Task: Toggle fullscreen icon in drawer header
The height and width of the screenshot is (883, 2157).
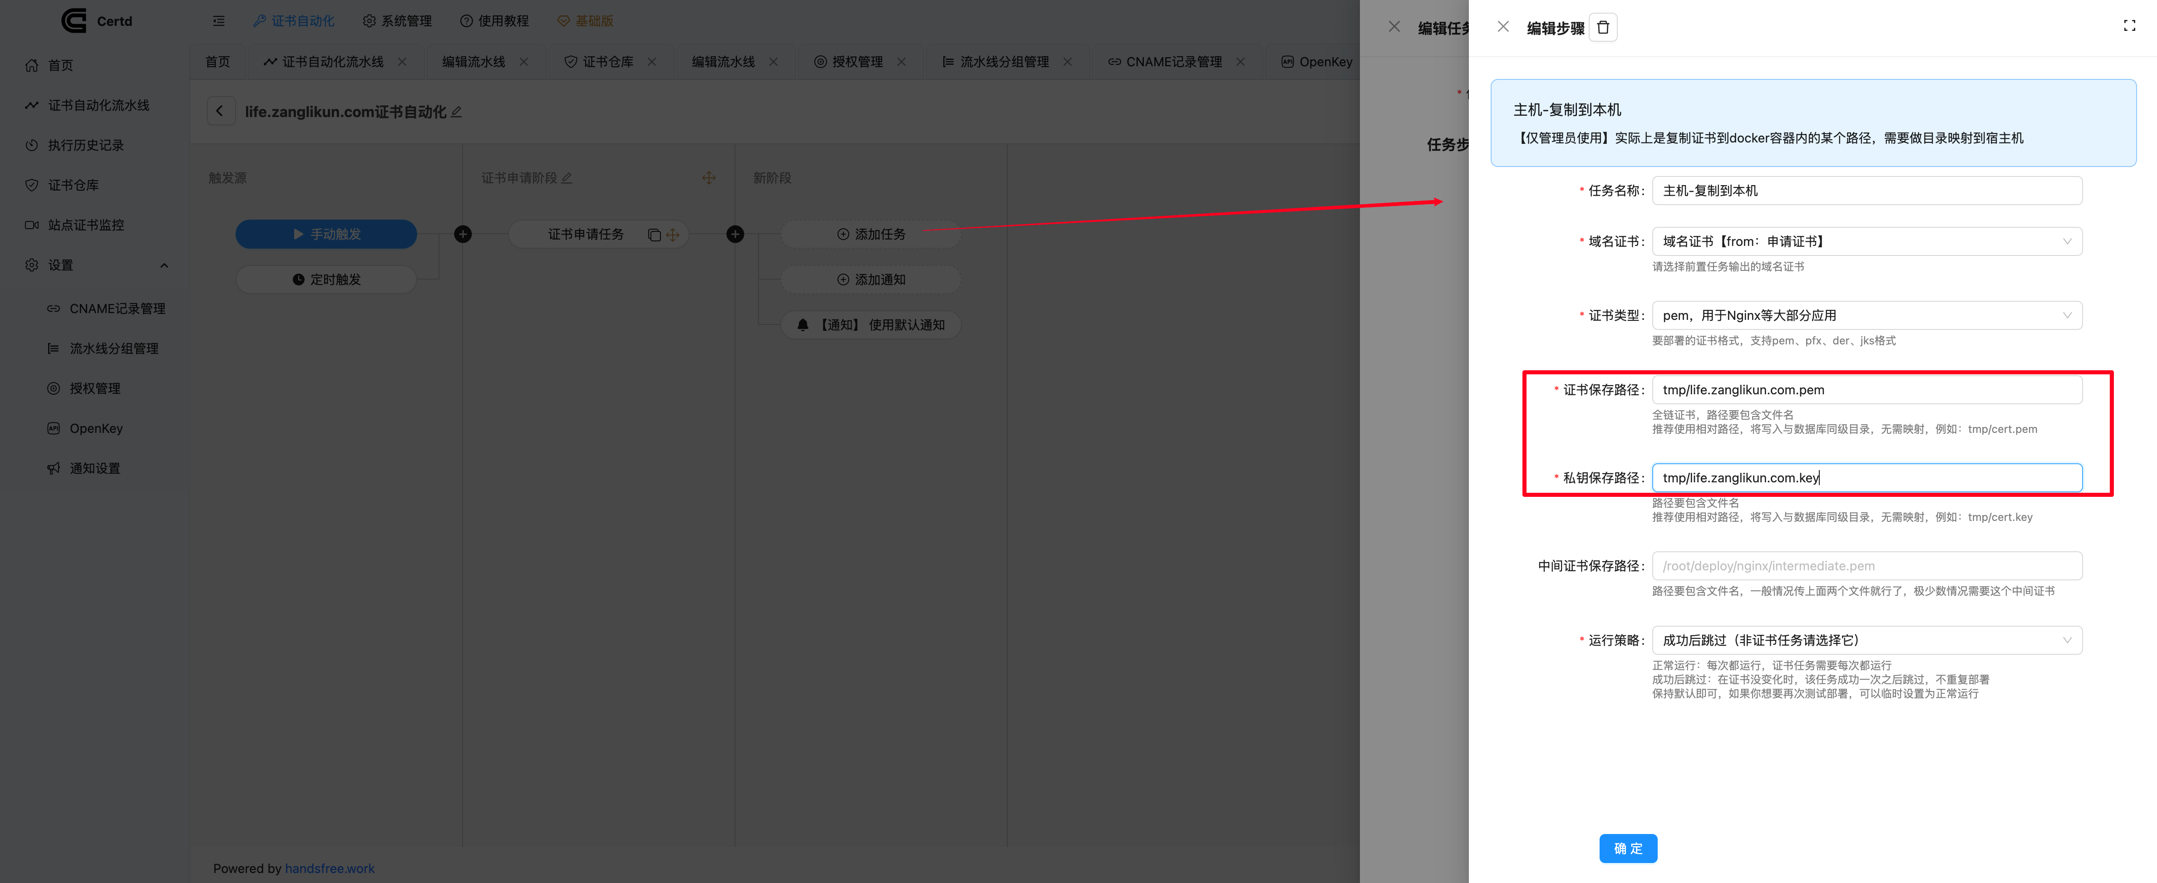Action: (2128, 26)
